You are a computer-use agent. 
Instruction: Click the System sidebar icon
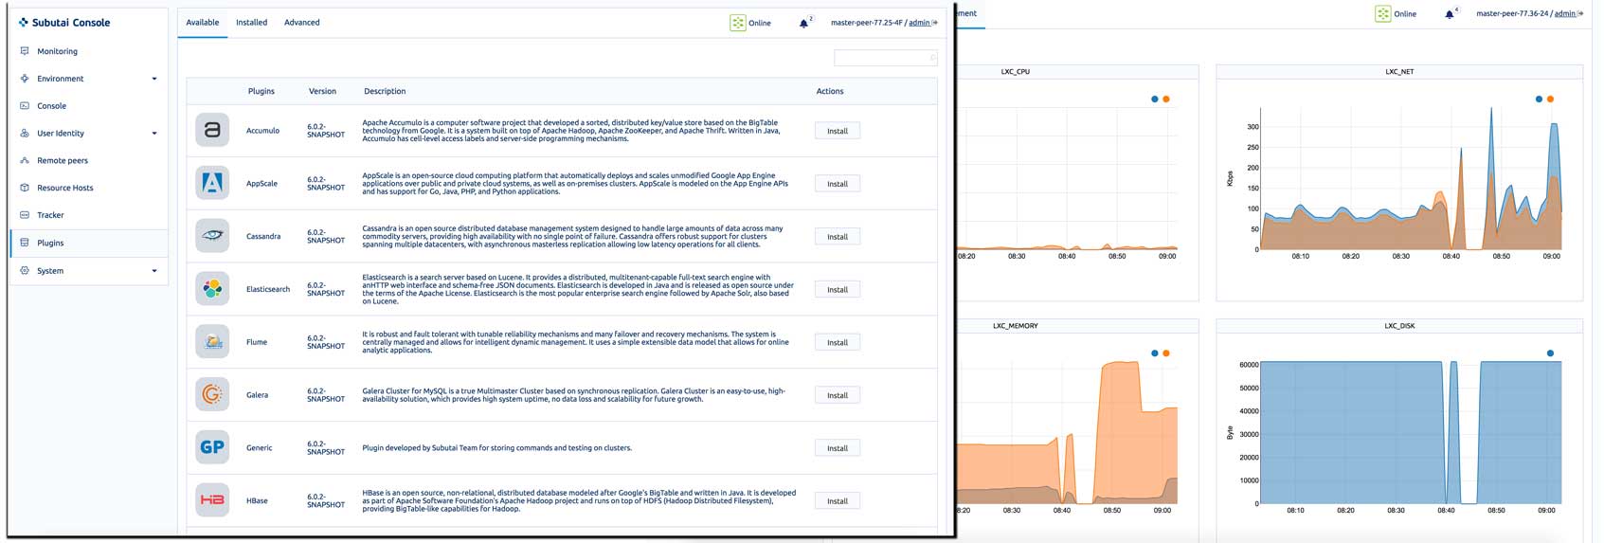coord(25,270)
